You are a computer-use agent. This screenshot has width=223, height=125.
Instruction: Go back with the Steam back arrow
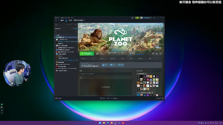pos(56,20)
